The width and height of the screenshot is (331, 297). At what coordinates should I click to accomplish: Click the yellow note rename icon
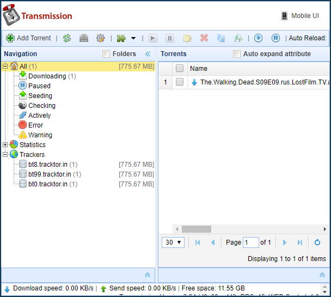(187, 39)
